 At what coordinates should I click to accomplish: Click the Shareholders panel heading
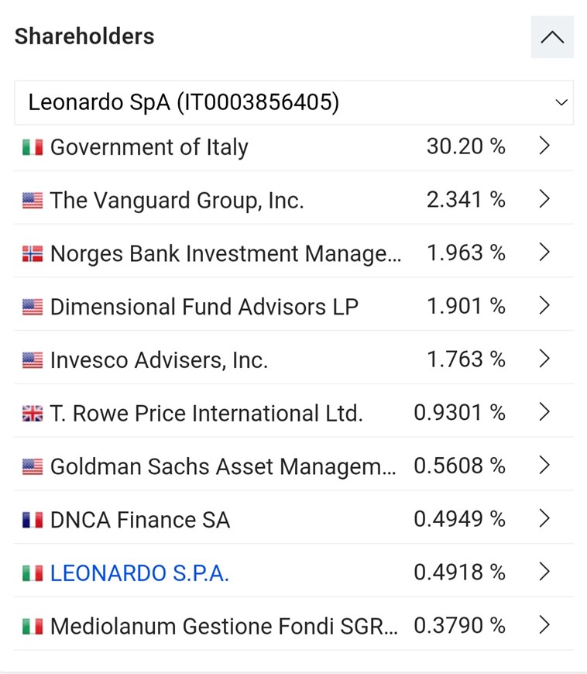pyautogui.click(x=84, y=36)
